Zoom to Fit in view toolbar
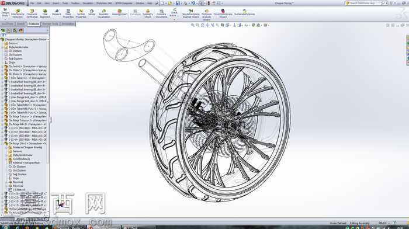The height and width of the screenshot is (229, 409). coord(192,25)
